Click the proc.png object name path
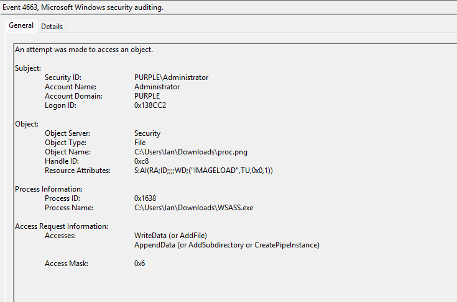Screen dimensions: 457x302 pyautogui.click(x=186, y=152)
